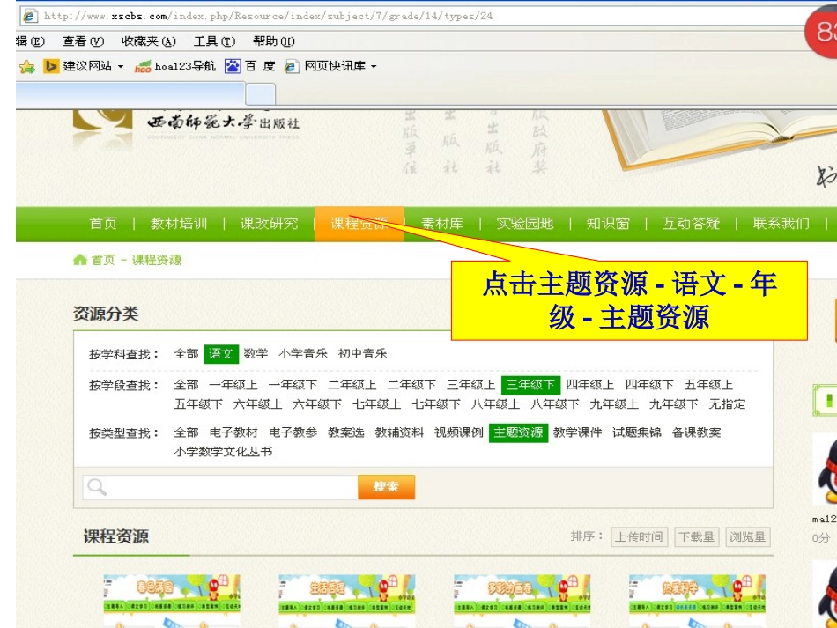This screenshot has height=628, width=837.
Task: Click the magnifier icon in search box
Action: point(97,486)
